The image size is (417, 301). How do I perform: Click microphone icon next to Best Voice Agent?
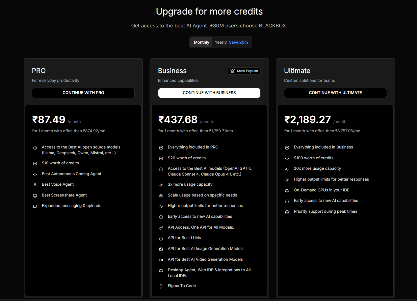click(x=35, y=185)
